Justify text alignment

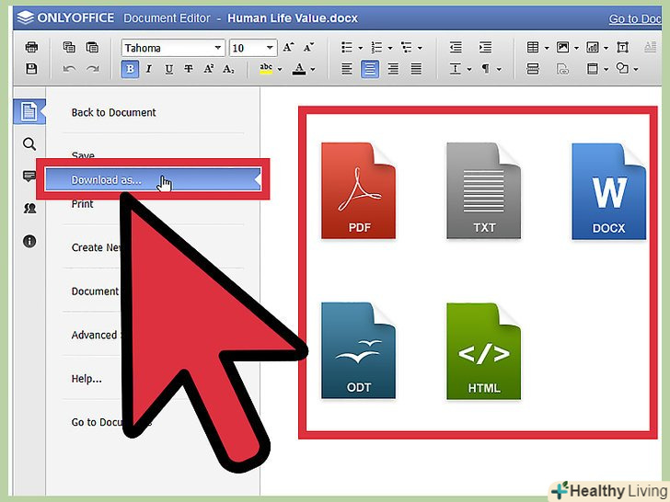[416, 69]
